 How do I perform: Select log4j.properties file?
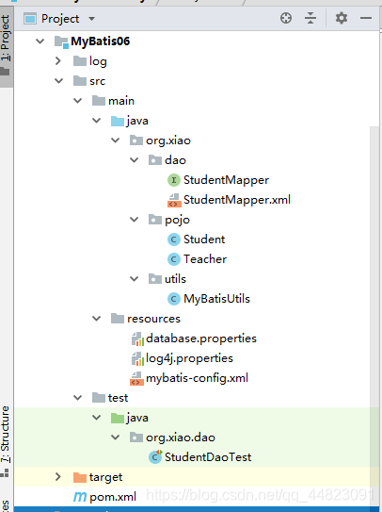[189, 358]
